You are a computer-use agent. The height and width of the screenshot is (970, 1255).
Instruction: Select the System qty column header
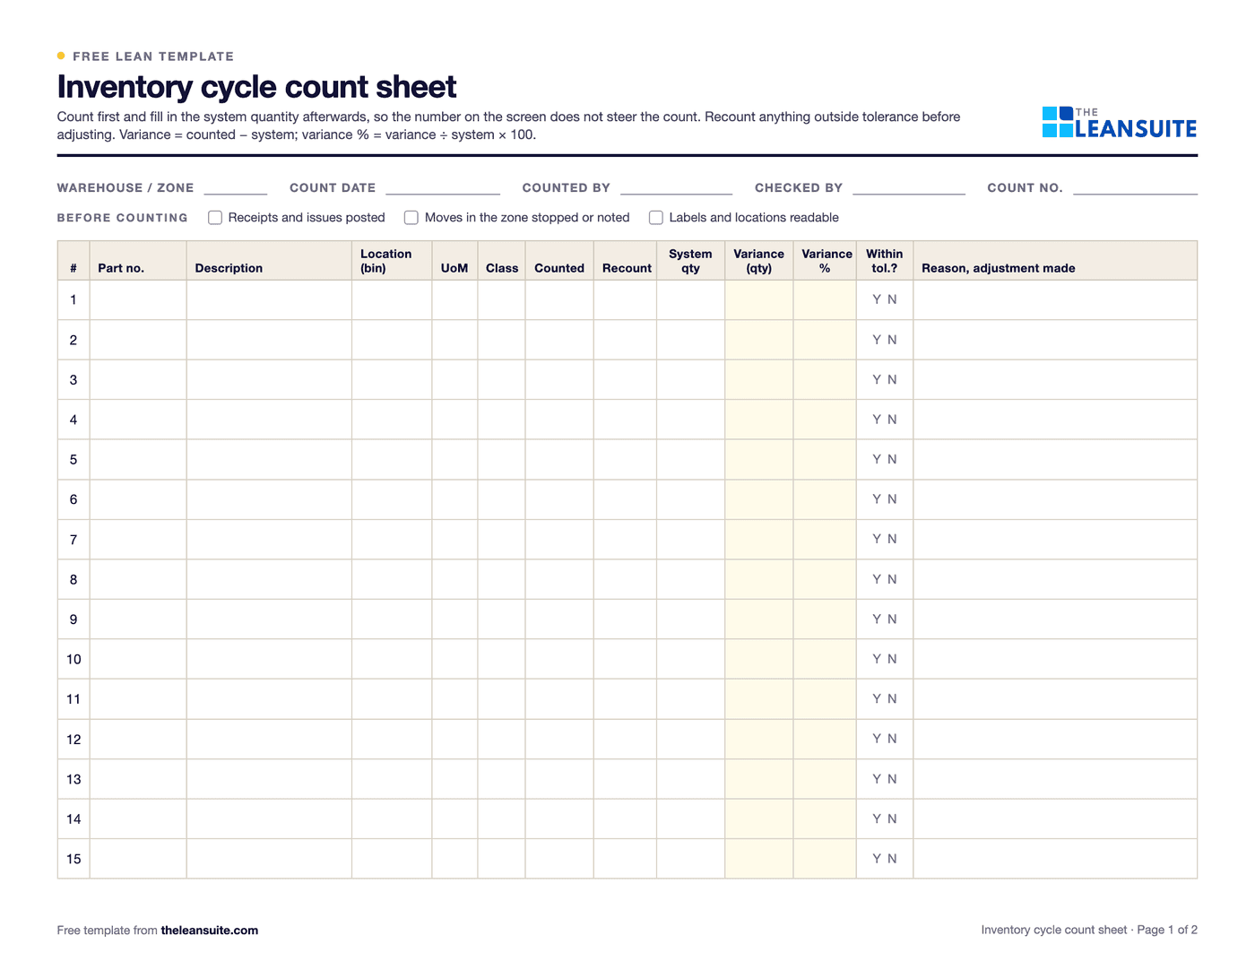coord(690,261)
